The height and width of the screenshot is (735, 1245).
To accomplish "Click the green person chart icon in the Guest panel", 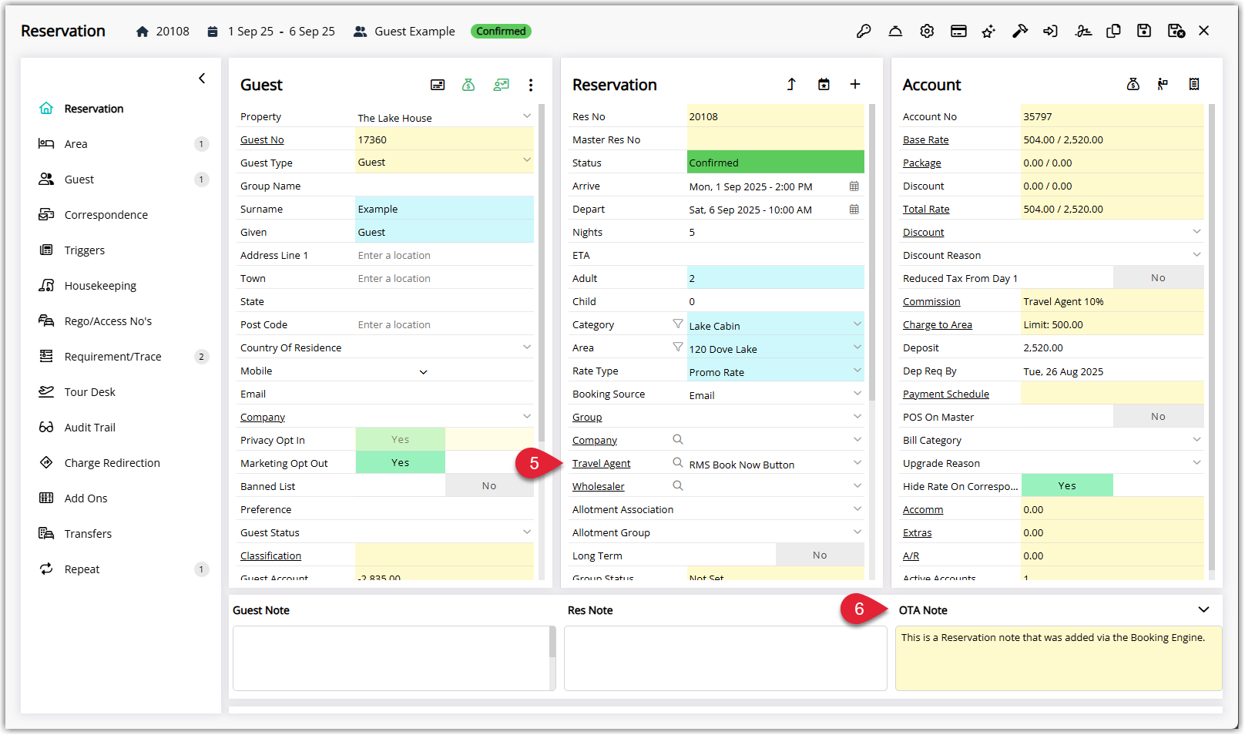I will [x=502, y=85].
